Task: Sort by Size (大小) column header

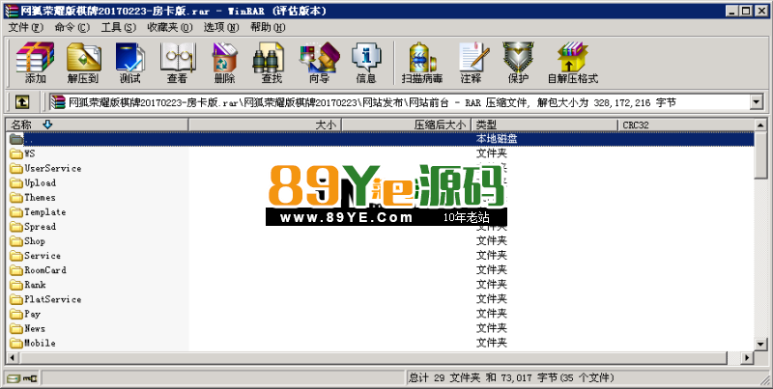Action: (265, 125)
